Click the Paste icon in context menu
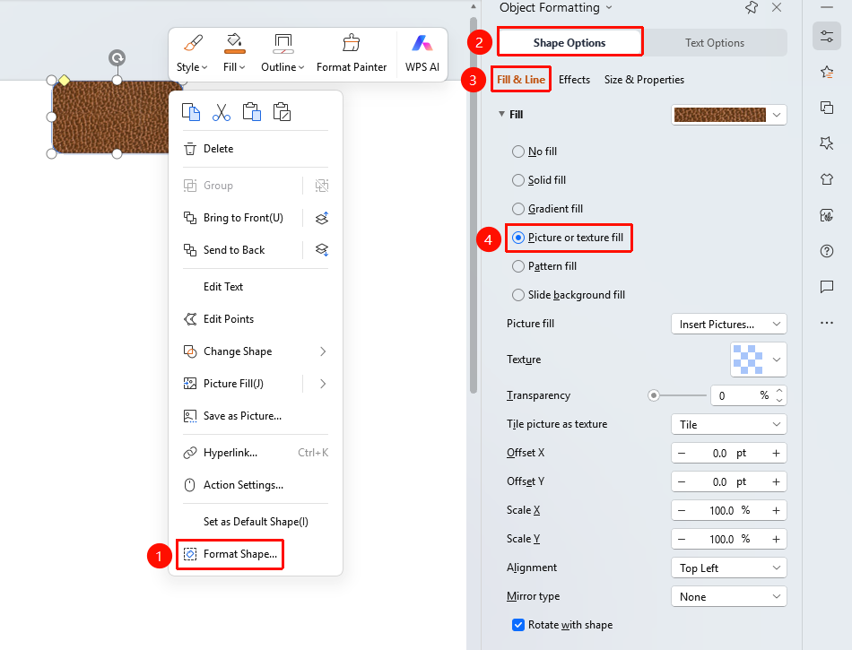The height and width of the screenshot is (650, 852). click(x=252, y=112)
